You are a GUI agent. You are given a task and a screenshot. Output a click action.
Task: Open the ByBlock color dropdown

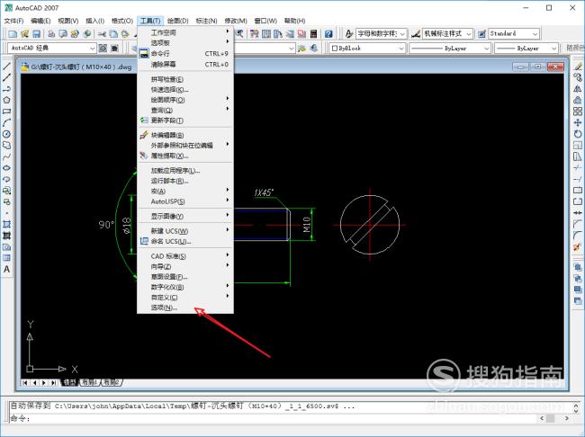coord(367,48)
